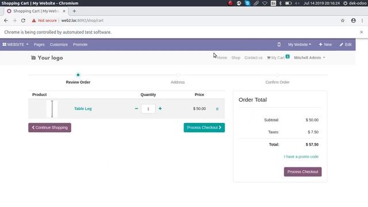Click the red tray indicator icon
368x207 pixels.
tap(230, 3)
